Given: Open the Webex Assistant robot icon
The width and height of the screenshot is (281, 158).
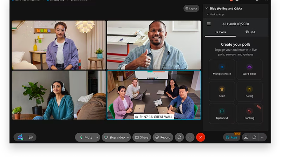Looking at the screenshot, I should point(20,137).
